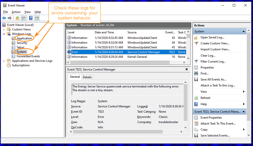Click the Back arrow in the toolbar
This screenshot has width=253, height=146.
tap(4, 18)
